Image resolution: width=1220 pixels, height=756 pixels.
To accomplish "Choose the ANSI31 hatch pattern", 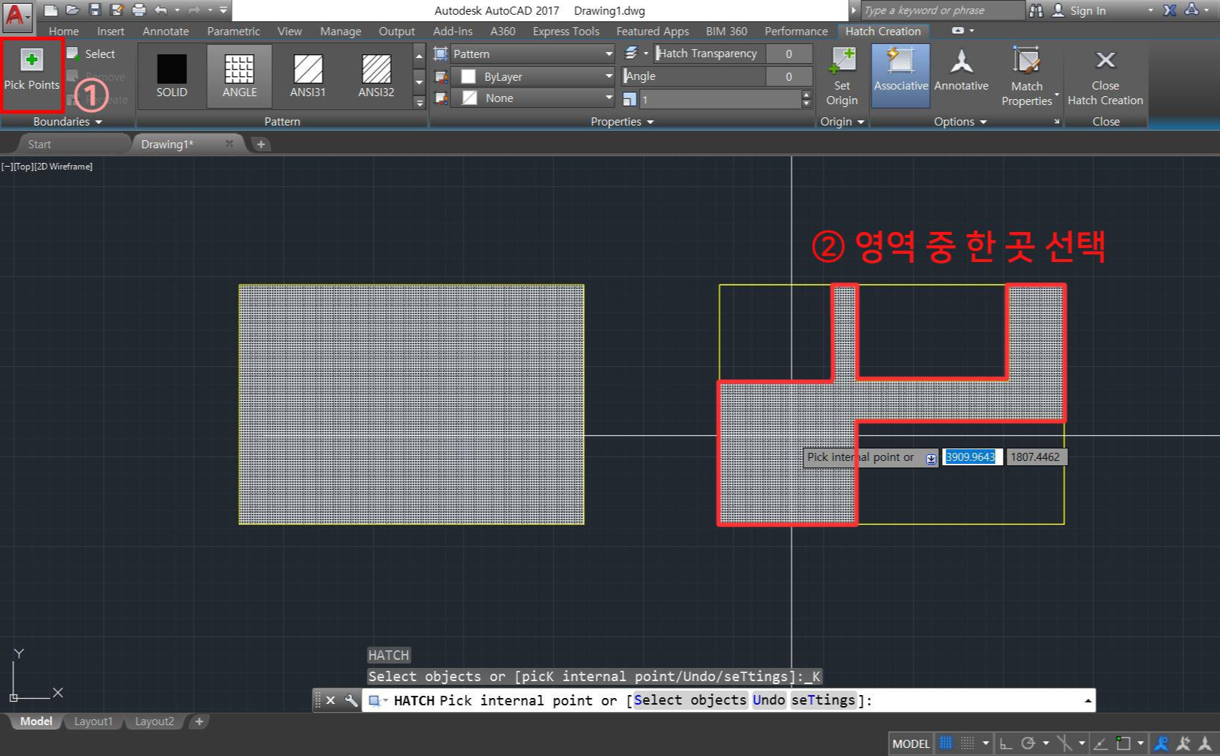I will tap(307, 76).
